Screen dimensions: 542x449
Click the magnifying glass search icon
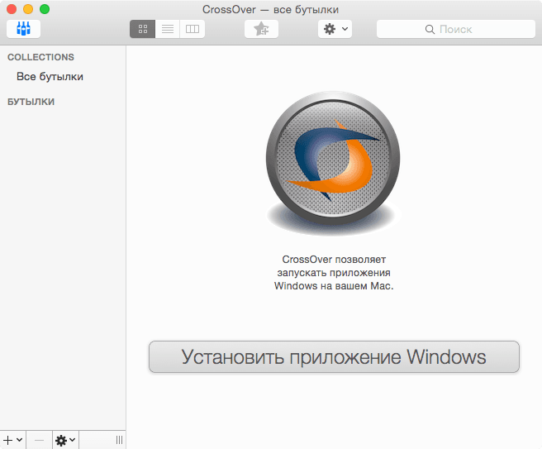430,29
